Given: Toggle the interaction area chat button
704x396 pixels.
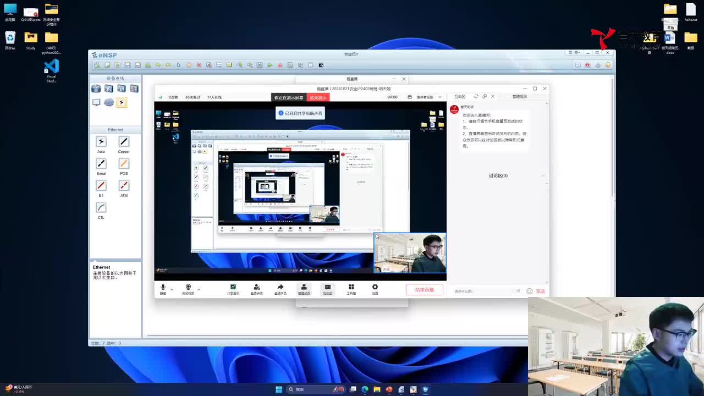Looking at the screenshot, I should click(328, 289).
